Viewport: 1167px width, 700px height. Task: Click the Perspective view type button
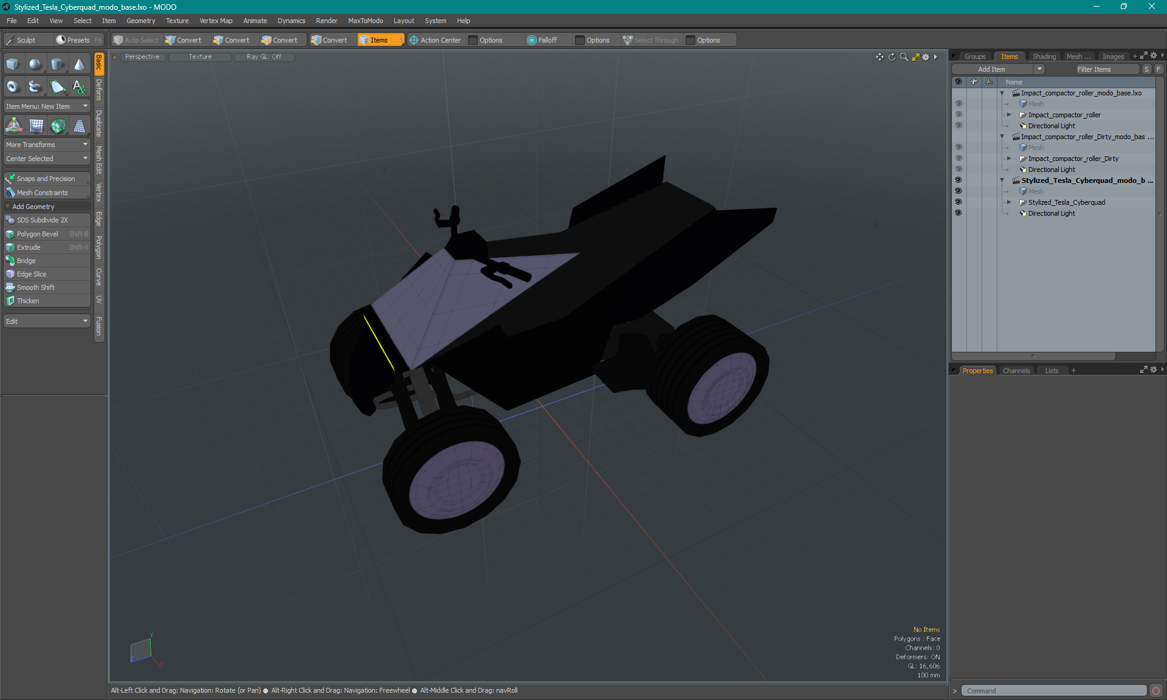click(142, 57)
